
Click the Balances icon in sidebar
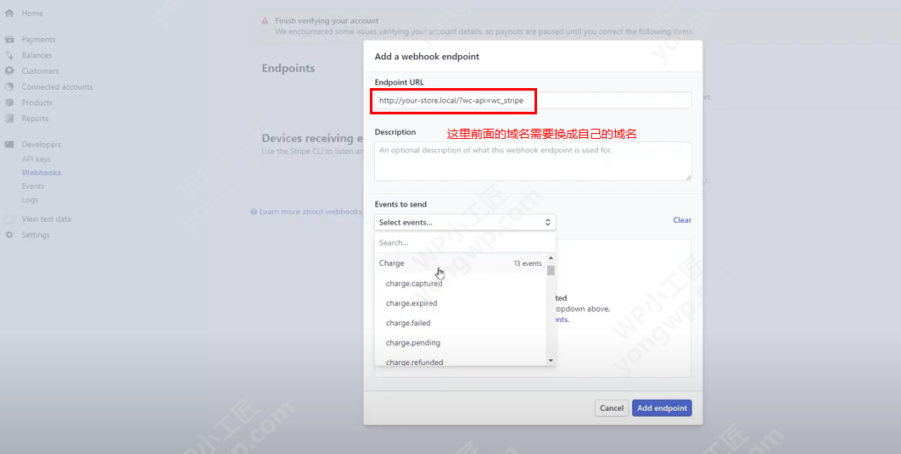9,56
